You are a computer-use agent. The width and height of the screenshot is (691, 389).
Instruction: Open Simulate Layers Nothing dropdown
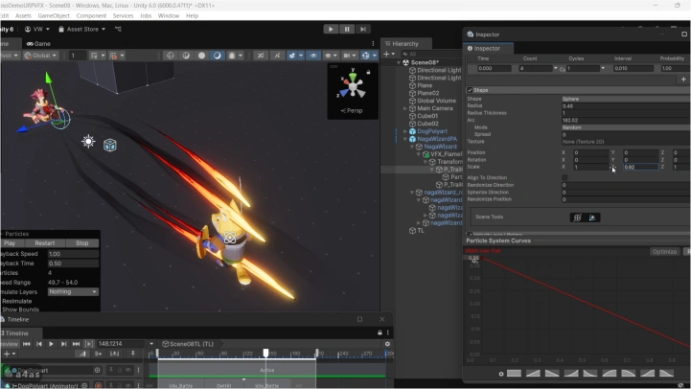(x=73, y=291)
